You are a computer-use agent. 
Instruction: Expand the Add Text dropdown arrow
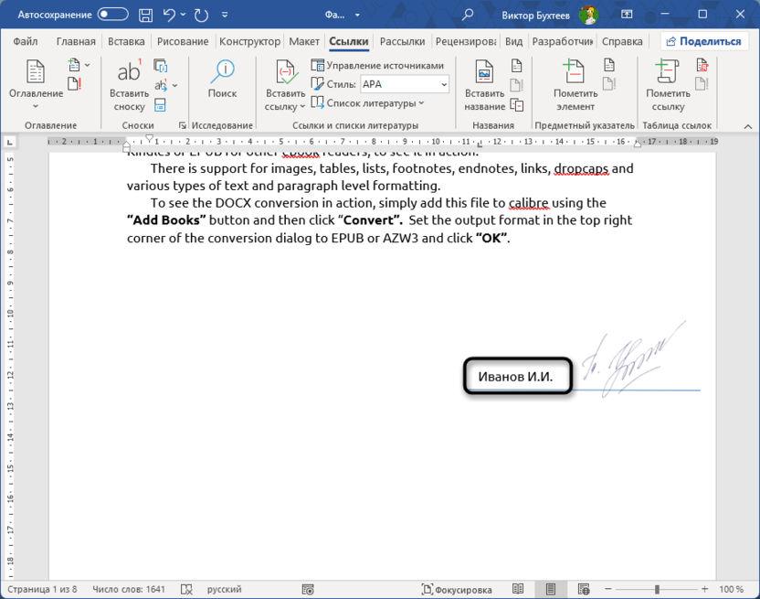tap(88, 65)
